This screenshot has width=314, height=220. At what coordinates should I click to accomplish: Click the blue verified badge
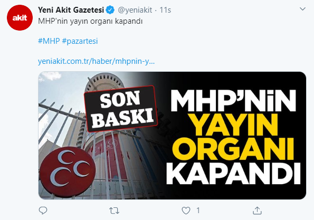click(x=110, y=10)
